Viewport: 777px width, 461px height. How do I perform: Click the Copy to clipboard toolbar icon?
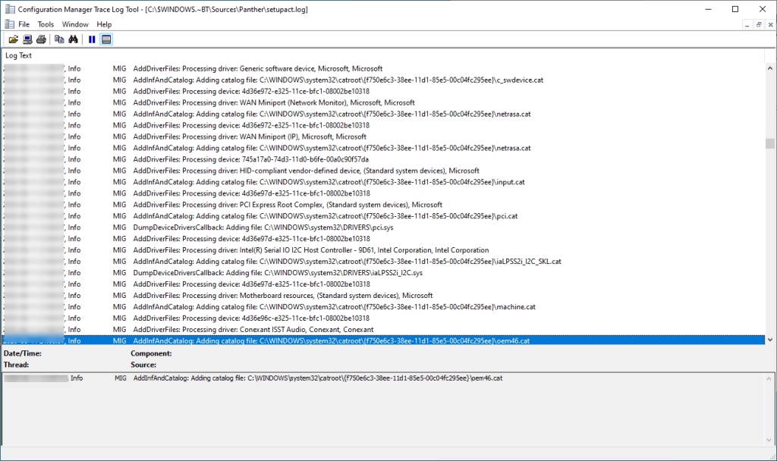point(59,39)
